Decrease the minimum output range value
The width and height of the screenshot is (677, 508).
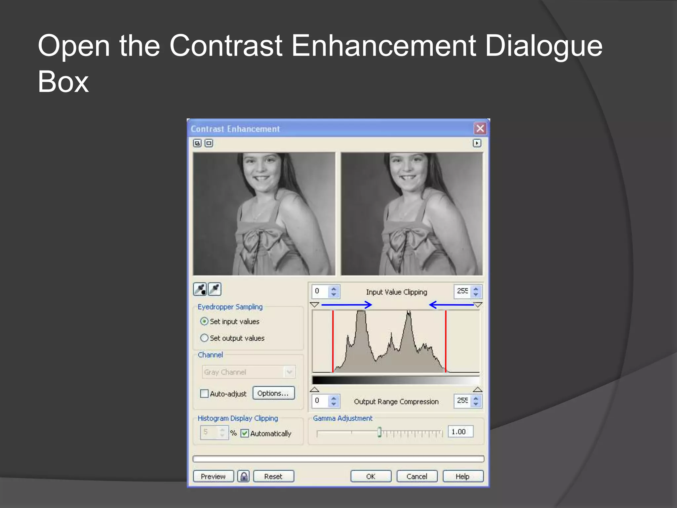(x=334, y=404)
